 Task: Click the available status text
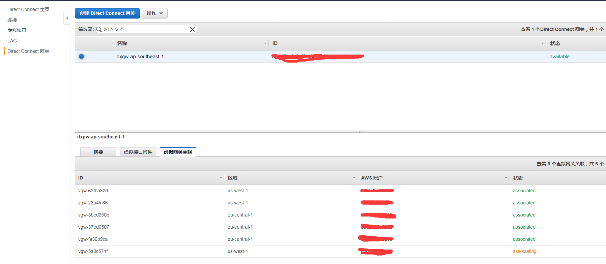point(559,57)
